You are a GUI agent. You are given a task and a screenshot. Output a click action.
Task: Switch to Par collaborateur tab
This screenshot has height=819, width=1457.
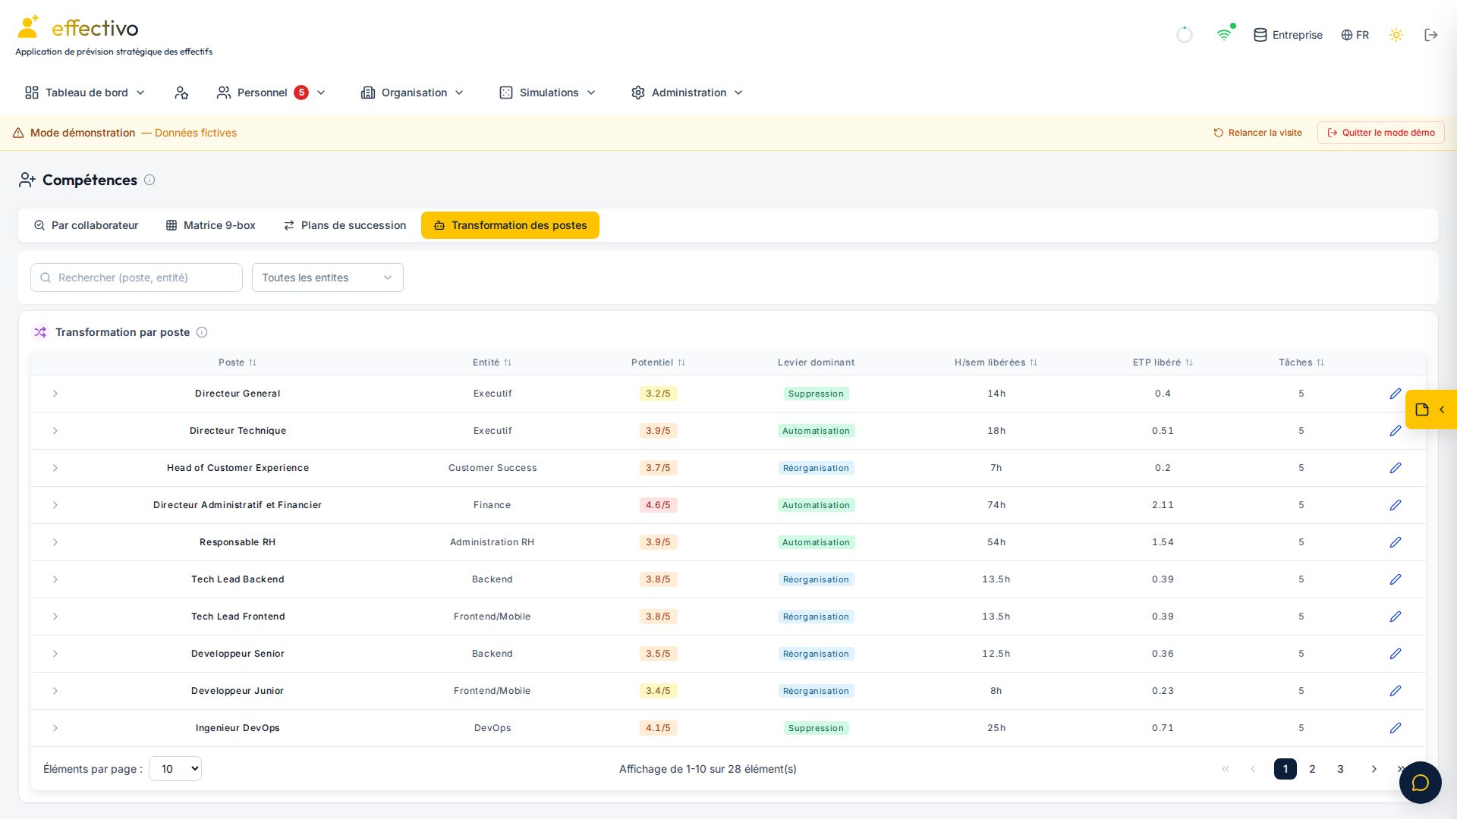(86, 225)
